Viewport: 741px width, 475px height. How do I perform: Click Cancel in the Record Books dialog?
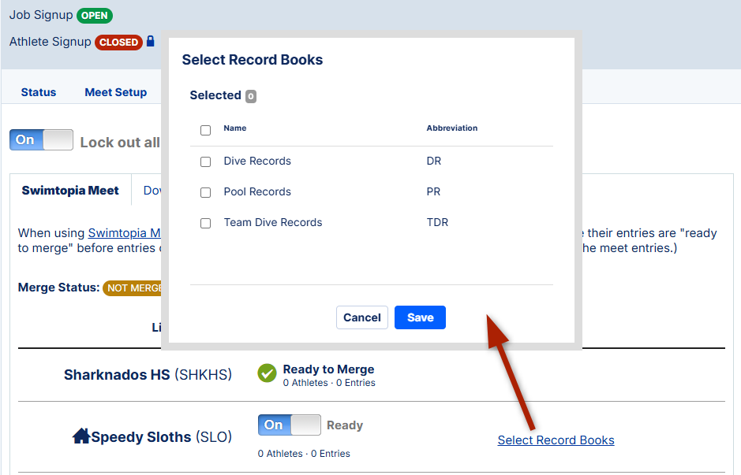362,317
